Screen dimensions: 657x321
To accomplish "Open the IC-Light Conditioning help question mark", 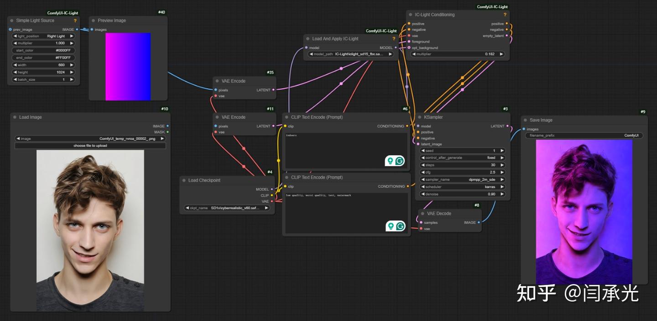I will (x=505, y=15).
